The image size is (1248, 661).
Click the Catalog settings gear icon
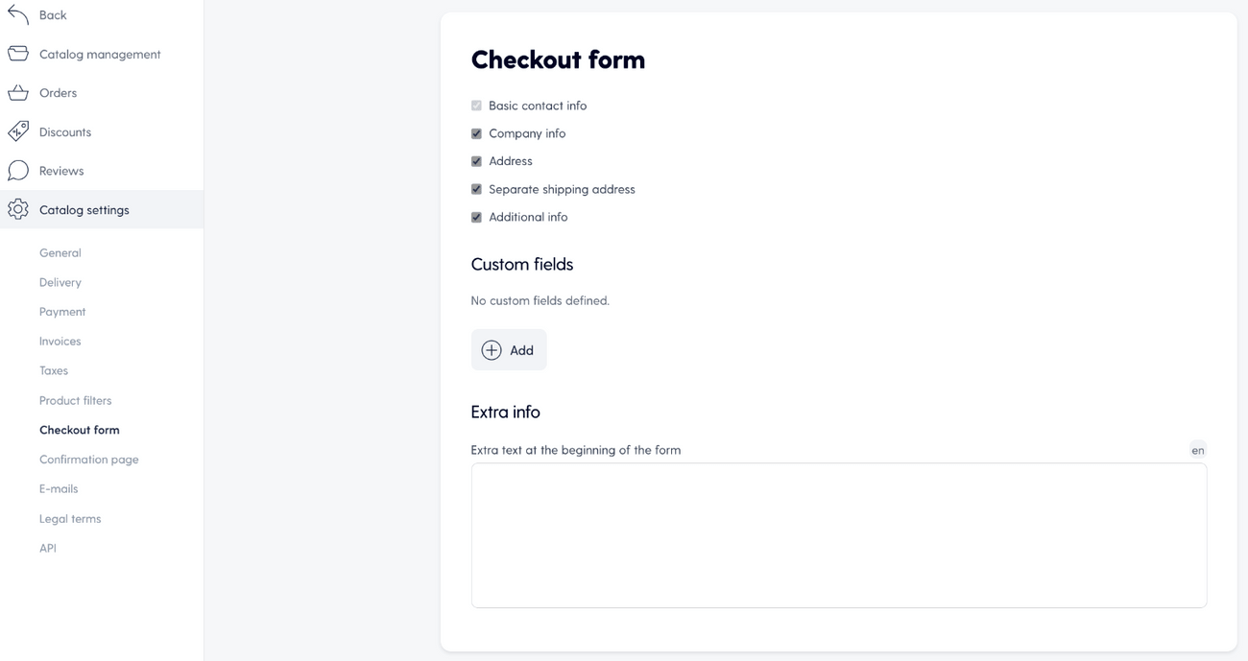(x=18, y=209)
